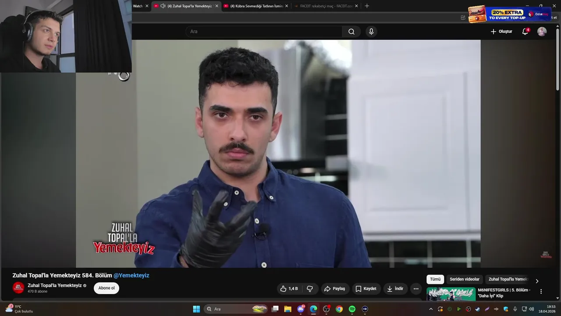
Task: Close the Zuhal Topal'la Yemekteyiz tab
Action: (217, 6)
